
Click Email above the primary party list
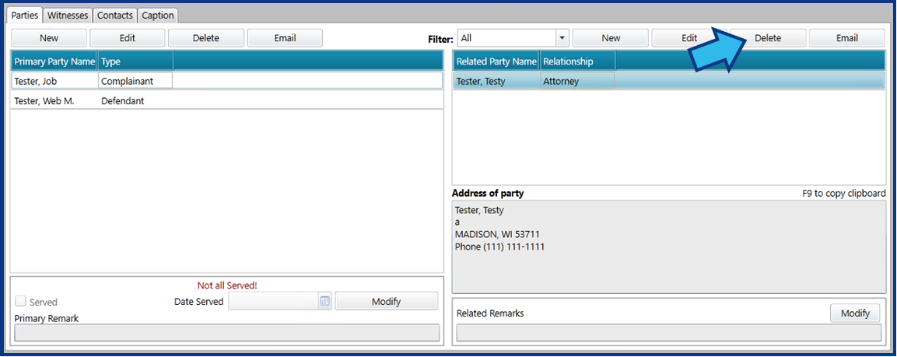click(x=285, y=38)
